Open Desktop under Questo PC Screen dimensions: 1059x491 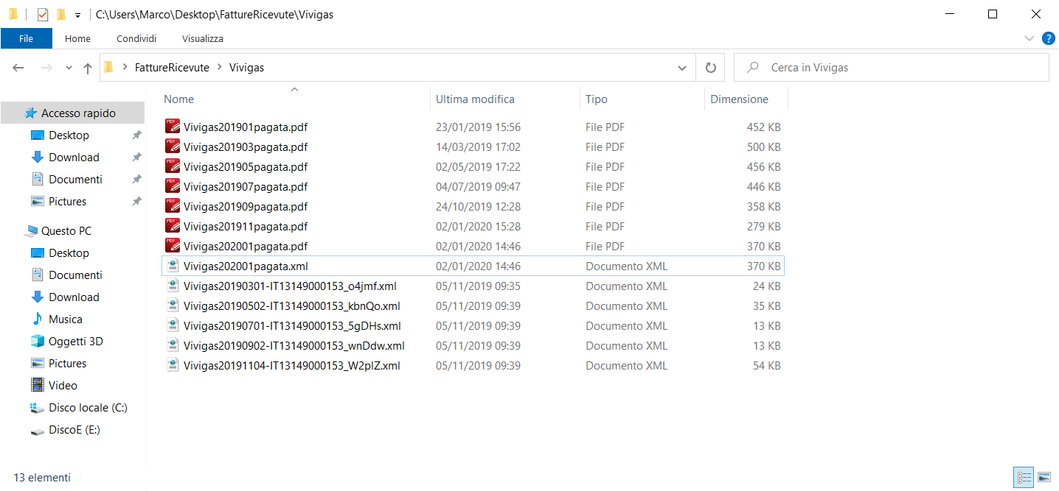(x=69, y=253)
